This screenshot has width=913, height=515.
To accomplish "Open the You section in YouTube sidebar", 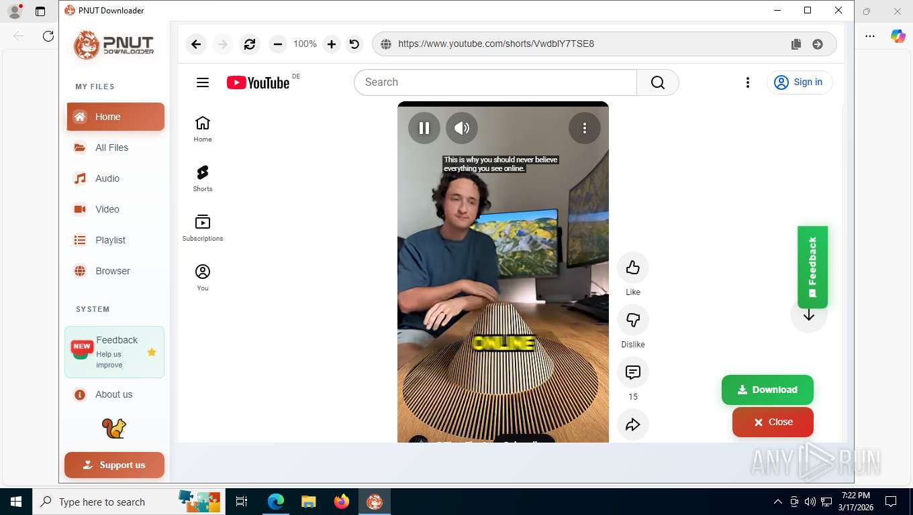I will point(203,278).
